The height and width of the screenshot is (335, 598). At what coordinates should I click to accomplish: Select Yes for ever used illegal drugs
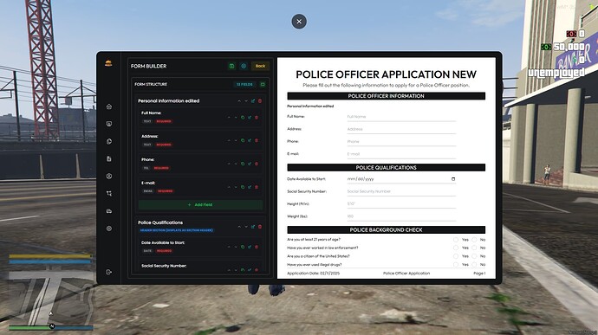tap(456, 265)
